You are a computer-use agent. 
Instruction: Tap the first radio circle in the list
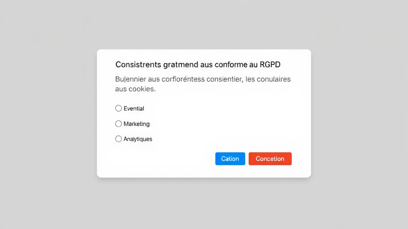click(x=118, y=108)
